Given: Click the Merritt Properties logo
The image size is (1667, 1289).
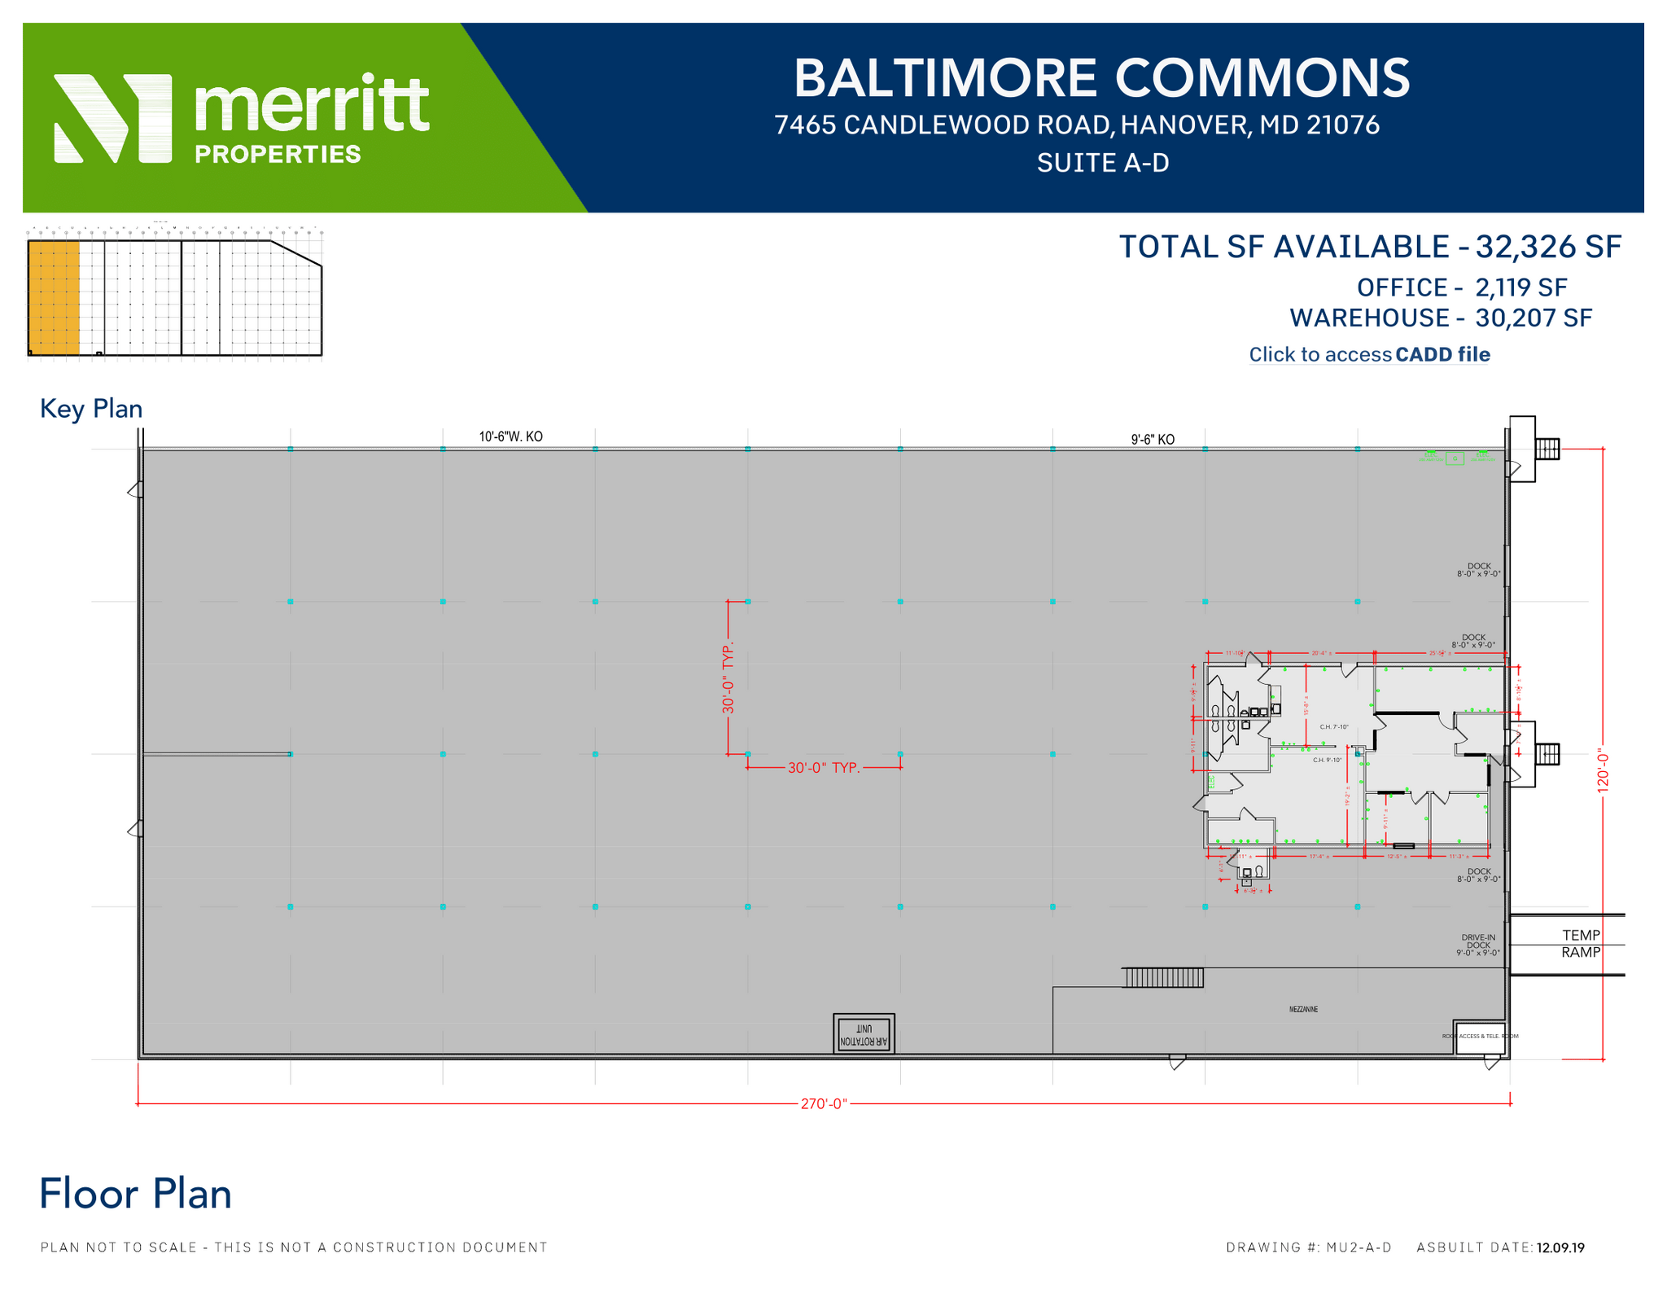Looking at the screenshot, I should [242, 119].
